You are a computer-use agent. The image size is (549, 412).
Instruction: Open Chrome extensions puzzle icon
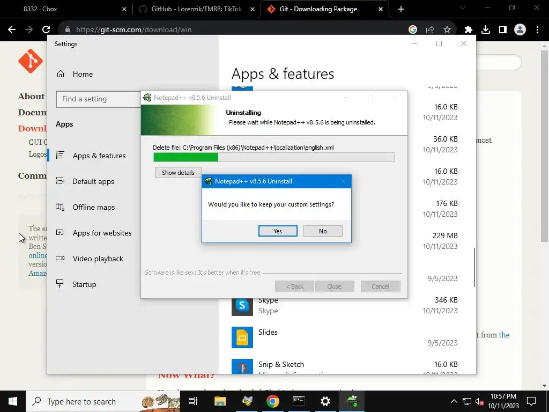click(469, 30)
